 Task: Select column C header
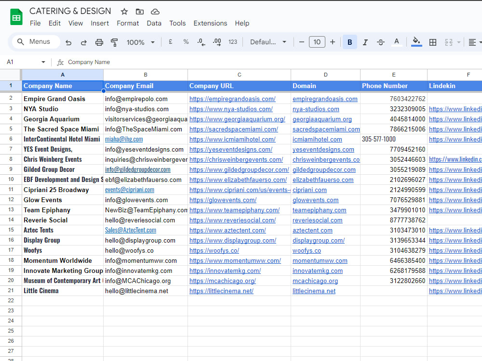click(239, 75)
